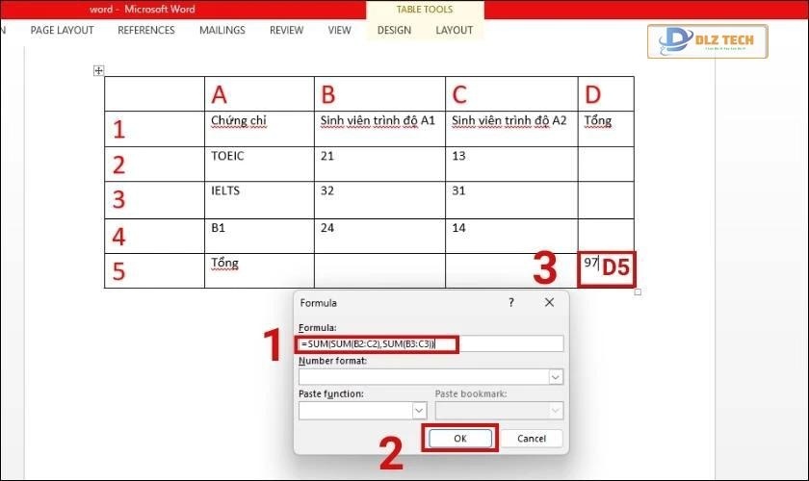Close the Formula dialog with X

(549, 302)
